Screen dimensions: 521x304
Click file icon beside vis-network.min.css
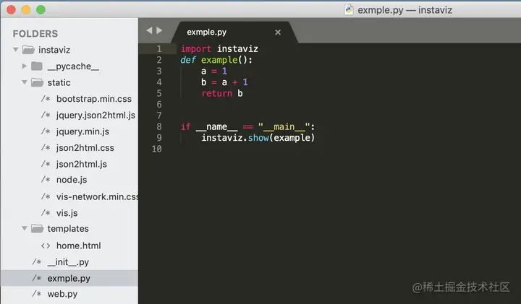46,196
